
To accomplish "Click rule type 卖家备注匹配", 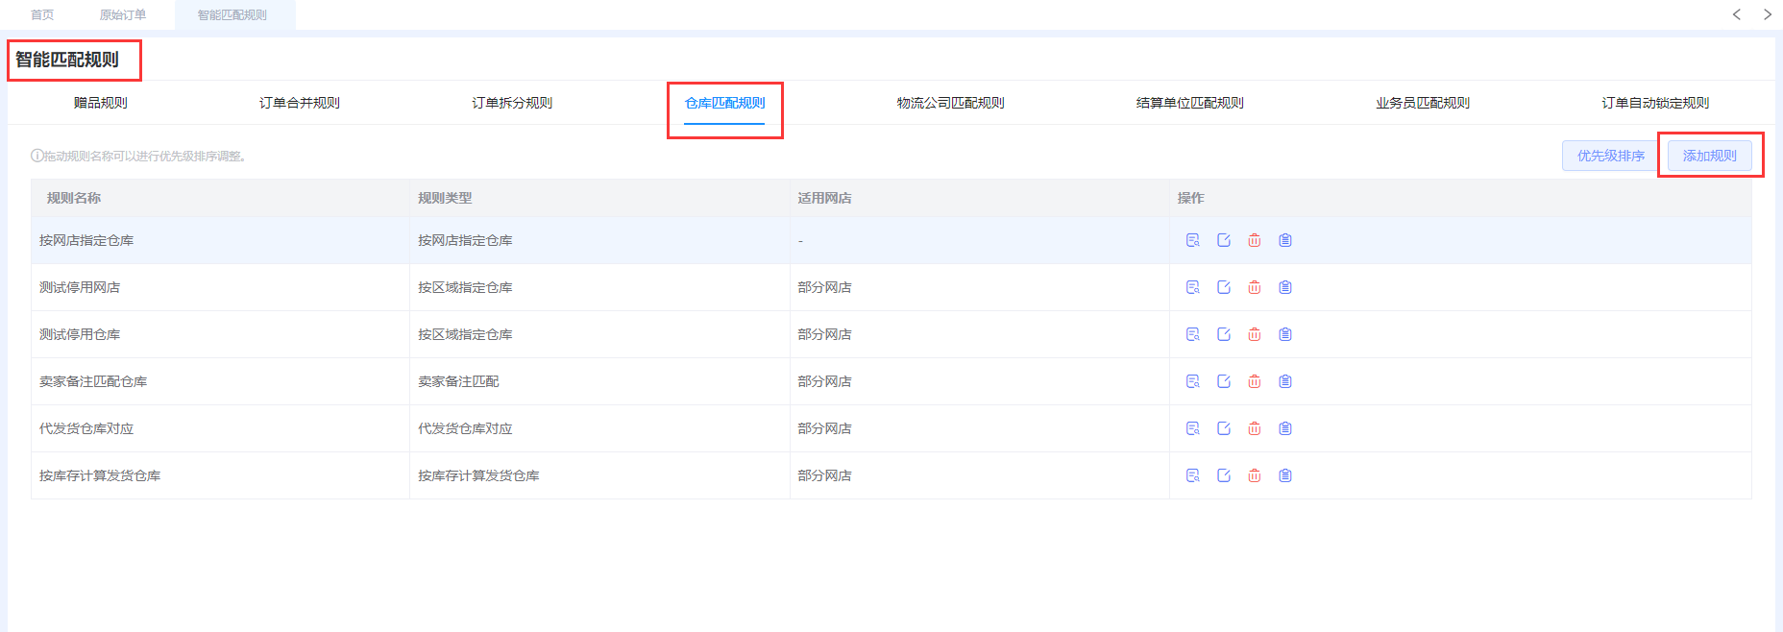I will coord(458,381).
